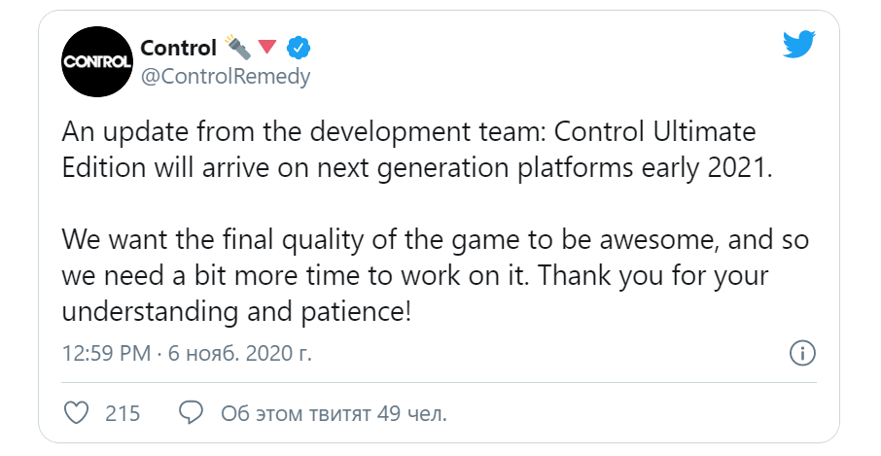Open the "Об этом твитят 49 чел." link
Screen dimensions: 881x456
click(334, 413)
